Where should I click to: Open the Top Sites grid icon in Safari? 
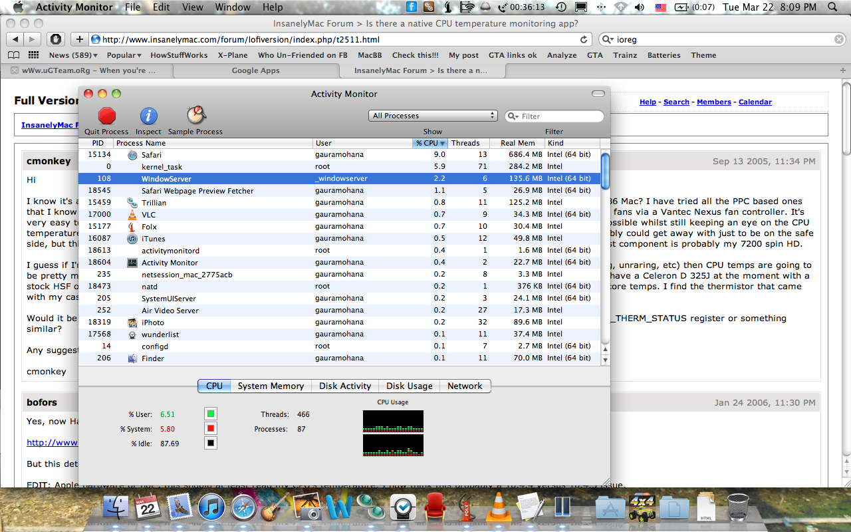[x=33, y=55]
